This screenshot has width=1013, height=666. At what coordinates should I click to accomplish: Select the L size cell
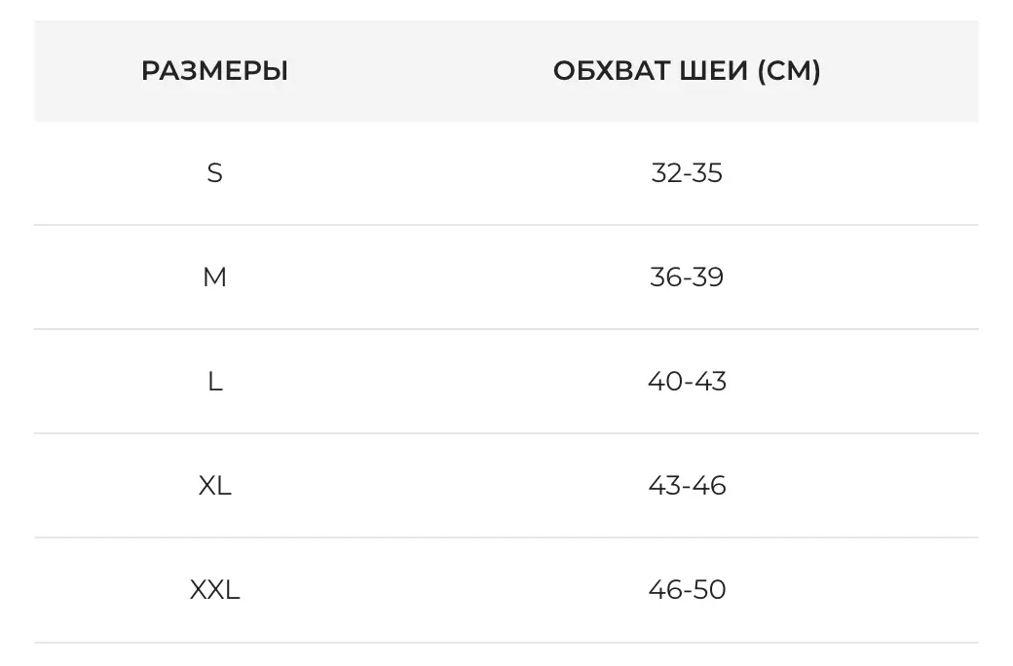click(x=214, y=382)
